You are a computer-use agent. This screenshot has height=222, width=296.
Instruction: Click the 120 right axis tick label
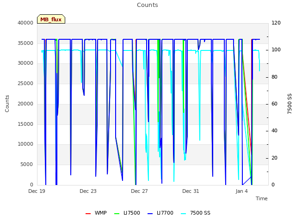[276, 23]
